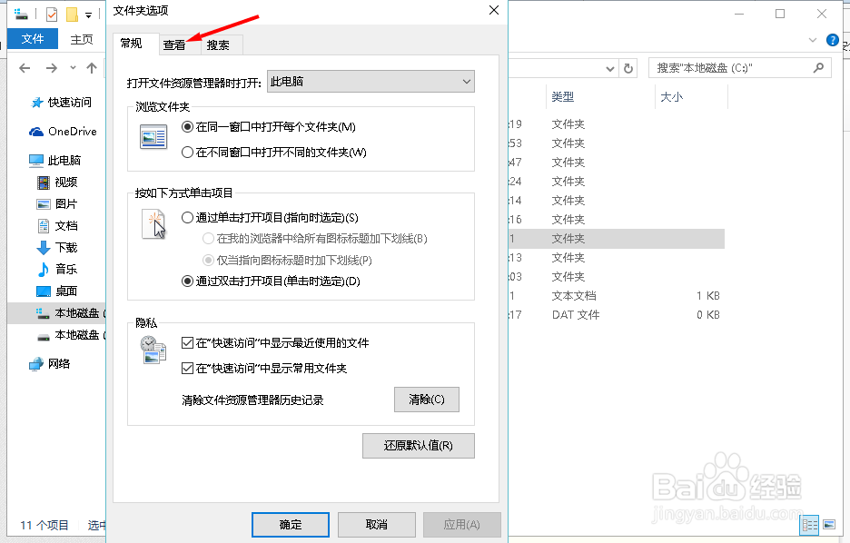This screenshot has height=543, width=850.
Task: Open the Desktop (桌面) folder
Action: coord(57,291)
